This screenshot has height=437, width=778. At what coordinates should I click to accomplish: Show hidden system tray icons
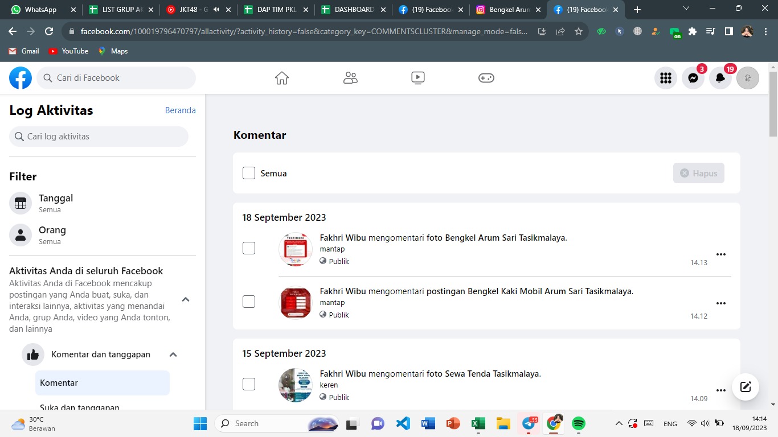pos(619,423)
